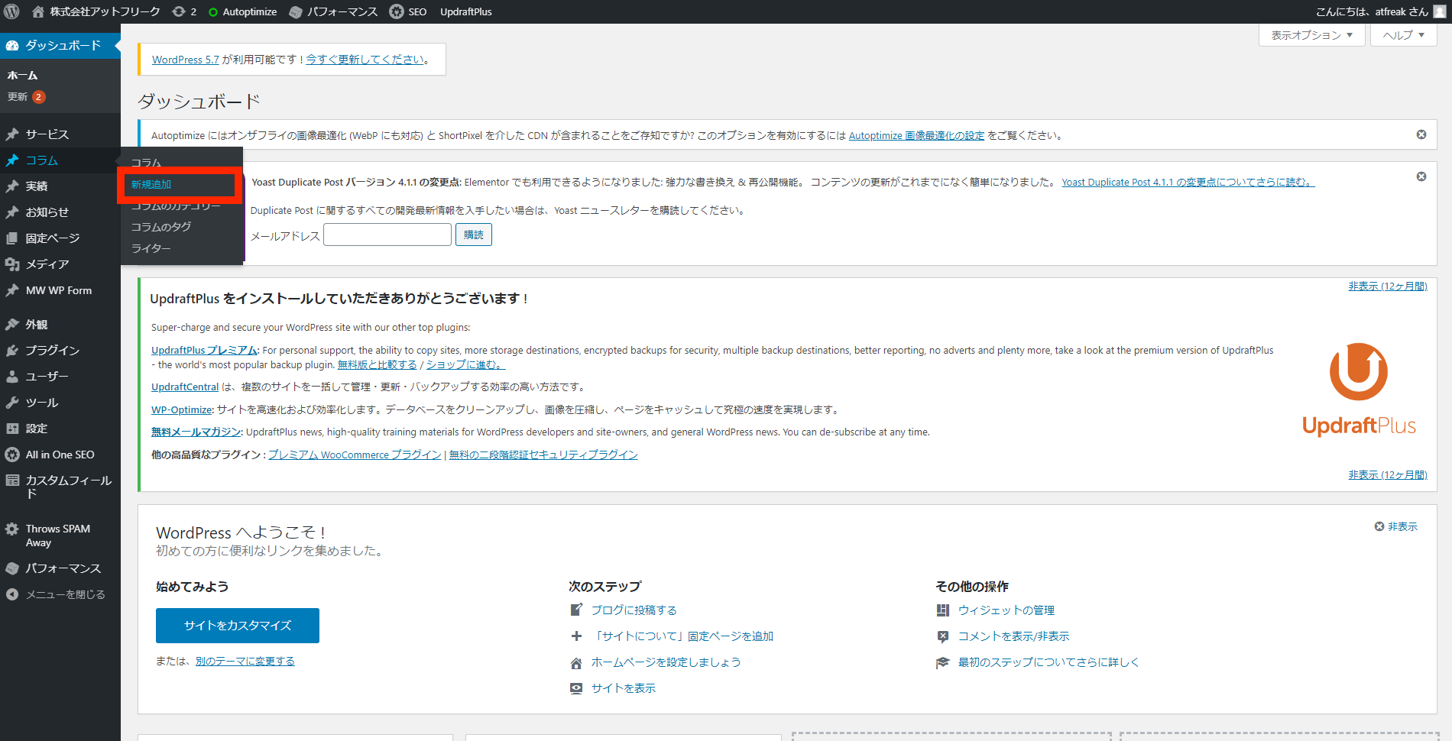Screen dimensions: 1452x741
Task: Expand the 表示オプション dropdown
Action: 1311,34
